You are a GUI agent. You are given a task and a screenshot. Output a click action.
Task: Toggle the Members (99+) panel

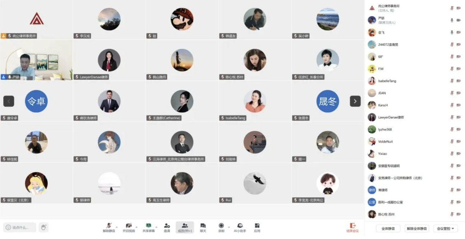(185, 226)
